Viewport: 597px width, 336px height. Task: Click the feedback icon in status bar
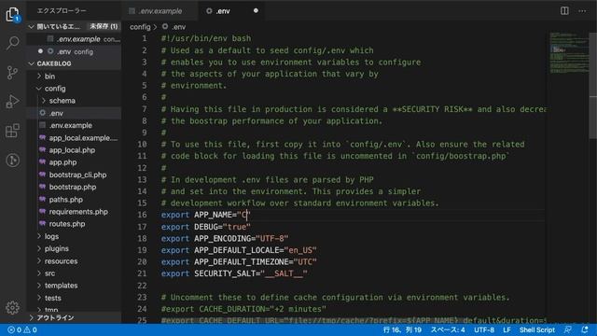tap(568, 329)
